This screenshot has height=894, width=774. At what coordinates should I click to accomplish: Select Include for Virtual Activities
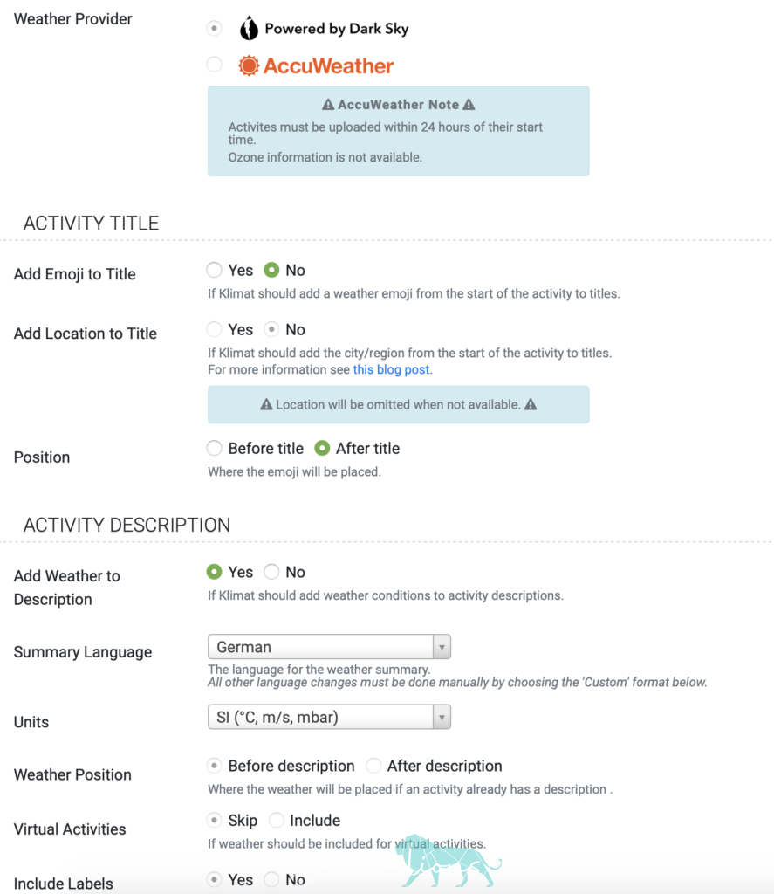coord(277,821)
